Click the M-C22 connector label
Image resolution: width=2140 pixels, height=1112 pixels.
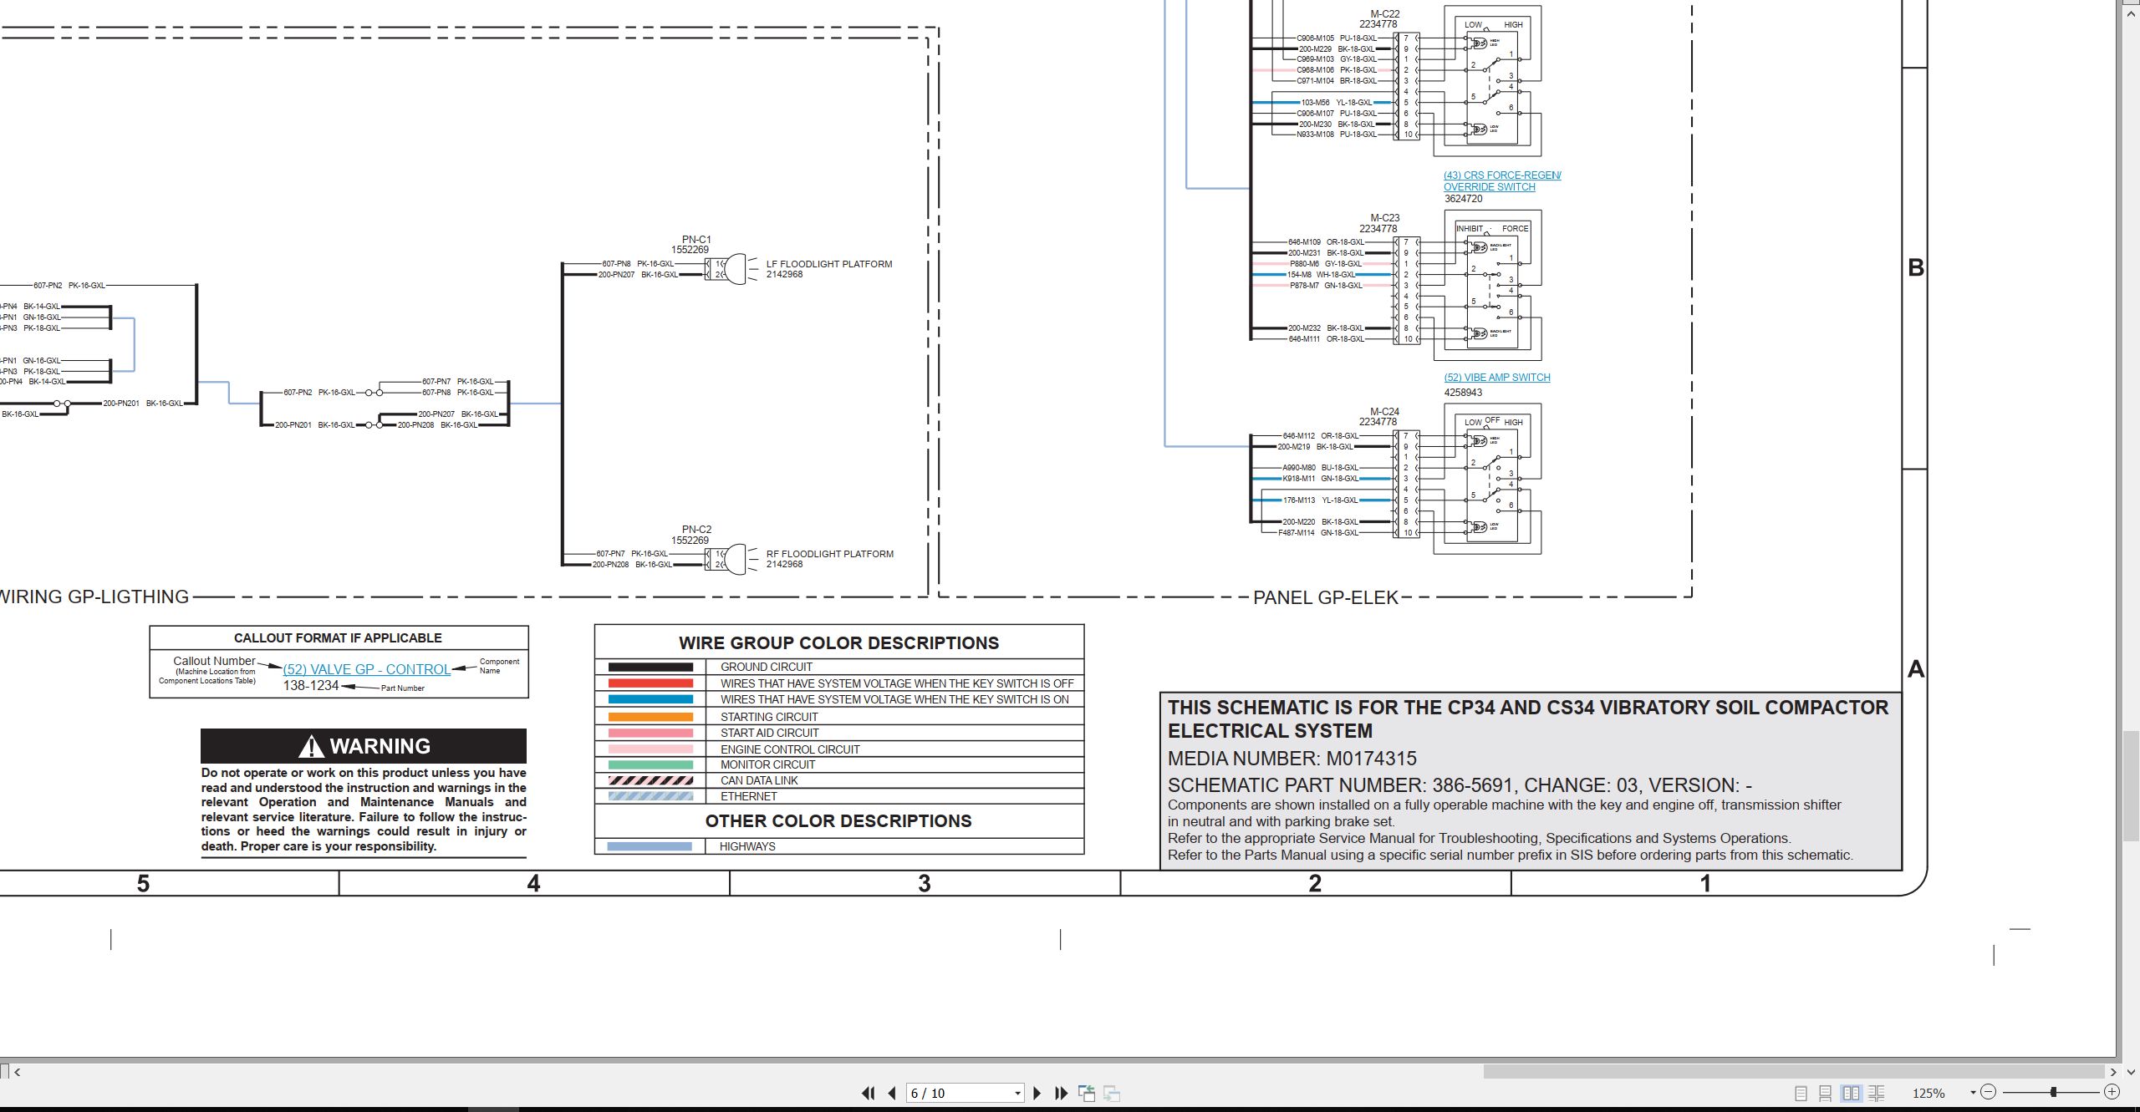coord(1384,14)
